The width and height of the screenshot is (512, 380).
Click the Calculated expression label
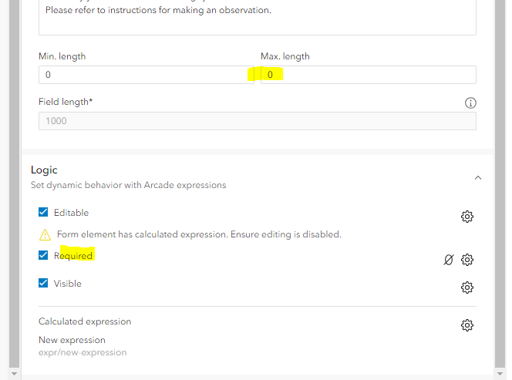[85, 321]
